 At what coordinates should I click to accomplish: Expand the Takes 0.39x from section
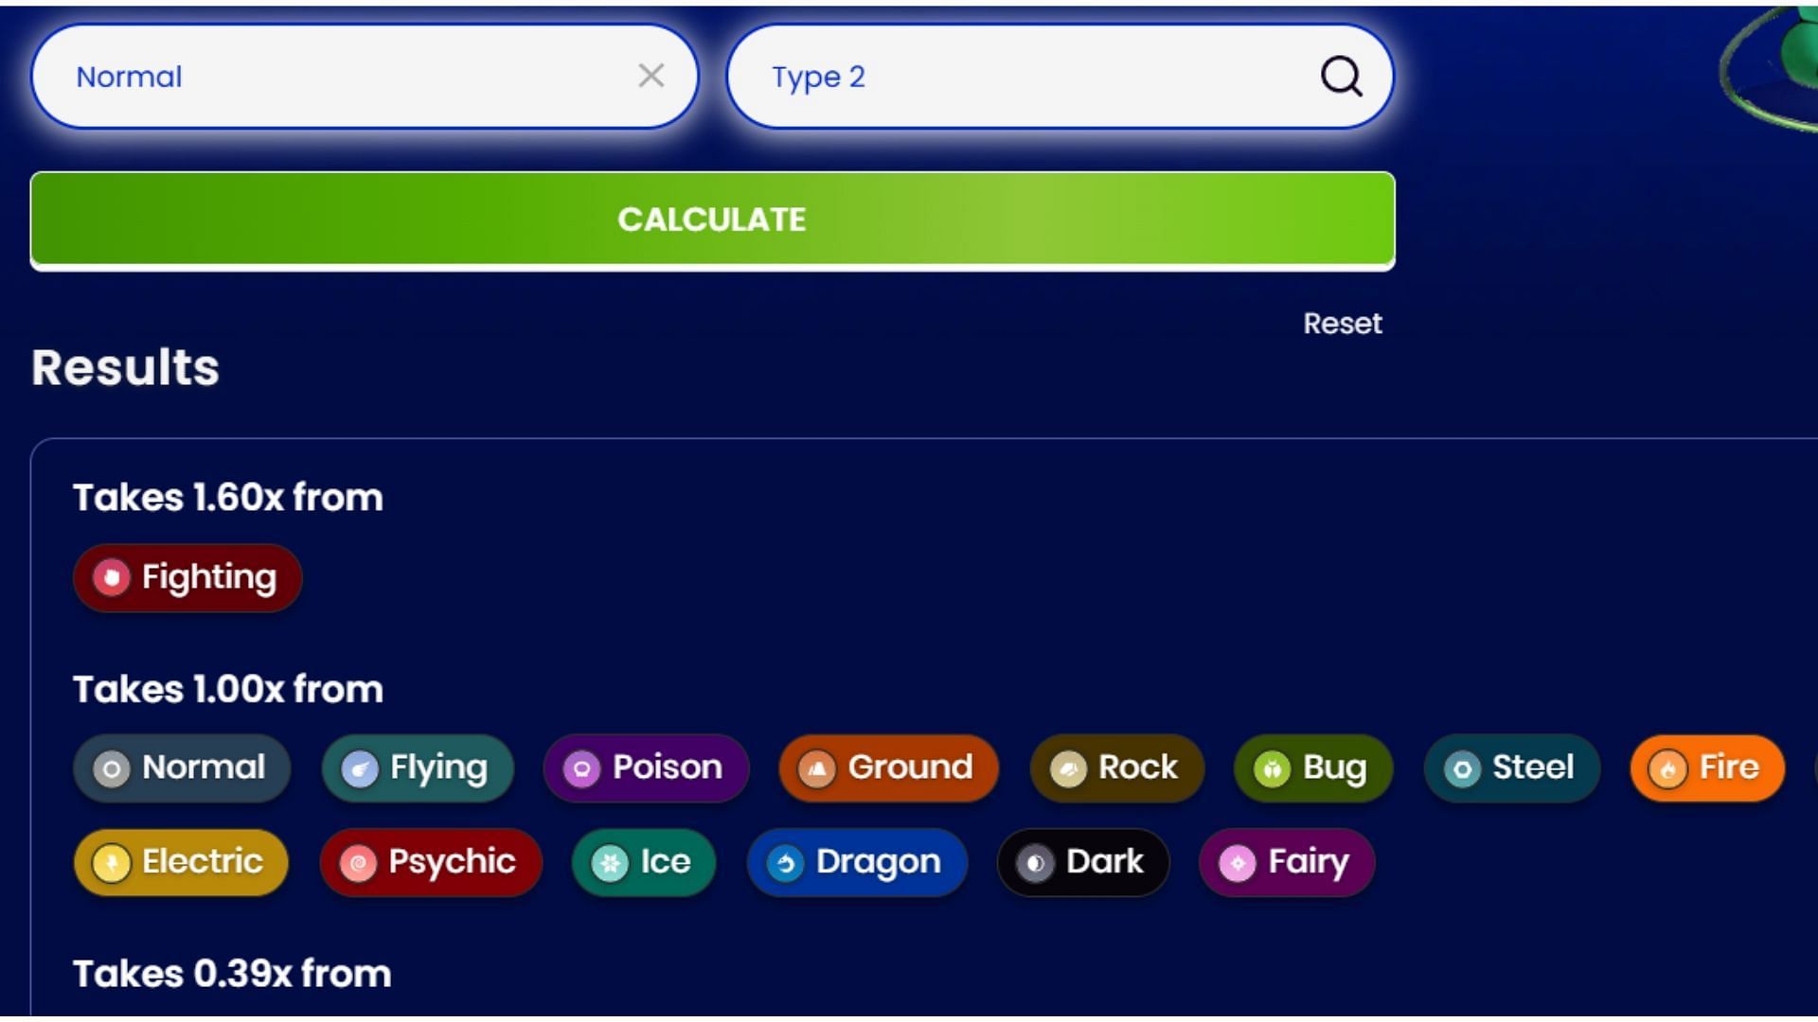click(231, 974)
